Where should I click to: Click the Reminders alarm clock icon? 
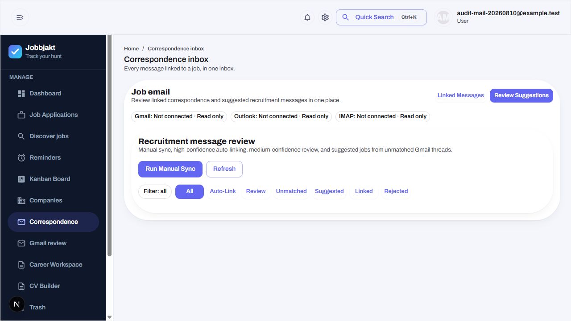(21, 158)
